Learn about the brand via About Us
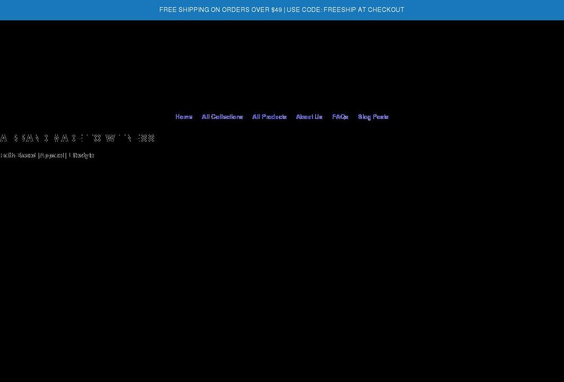 point(309,117)
